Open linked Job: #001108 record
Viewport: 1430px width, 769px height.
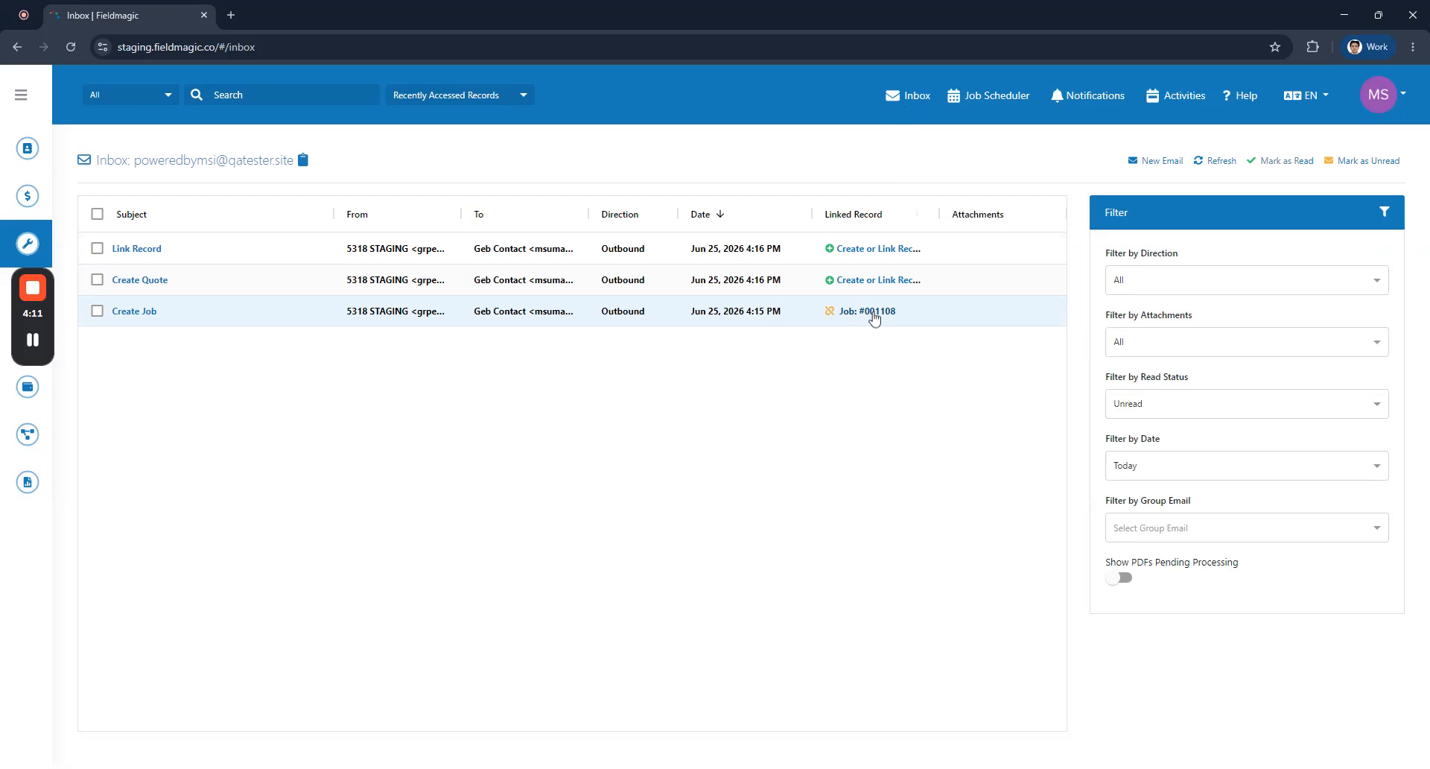point(867,311)
